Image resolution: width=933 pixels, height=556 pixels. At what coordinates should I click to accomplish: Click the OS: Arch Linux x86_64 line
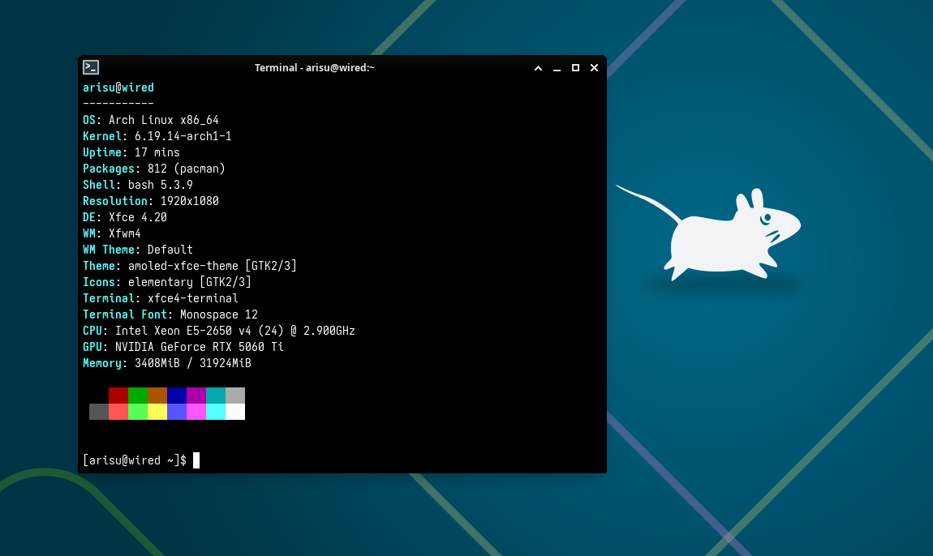pyautogui.click(x=151, y=120)
